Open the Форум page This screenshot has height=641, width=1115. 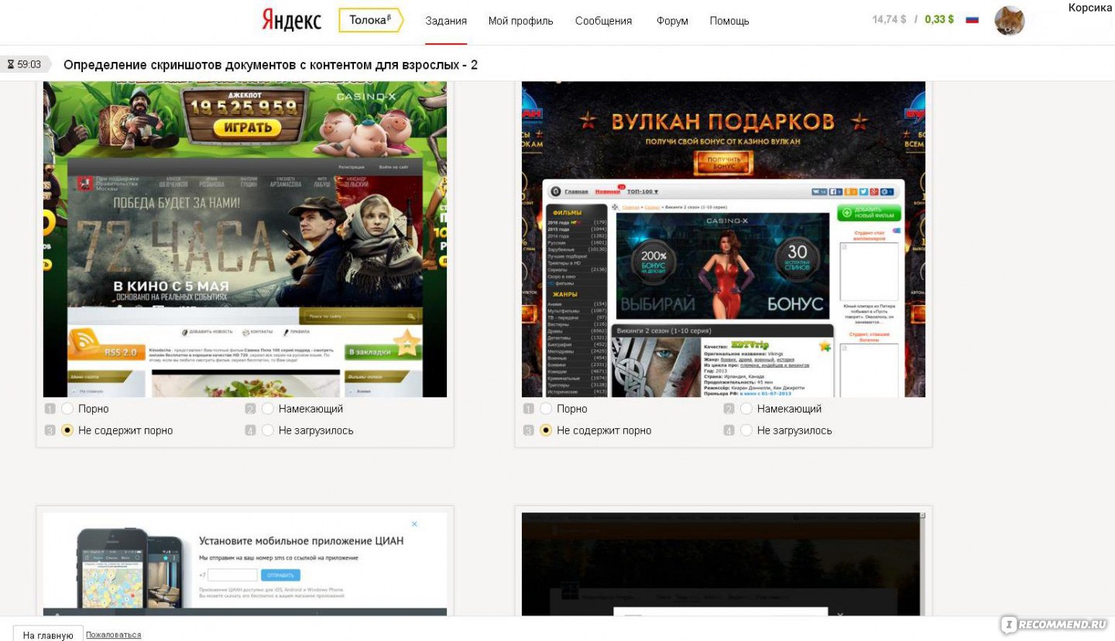(672, 21)
